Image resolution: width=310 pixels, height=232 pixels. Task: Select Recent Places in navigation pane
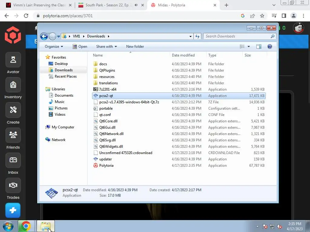pos(65,76)
